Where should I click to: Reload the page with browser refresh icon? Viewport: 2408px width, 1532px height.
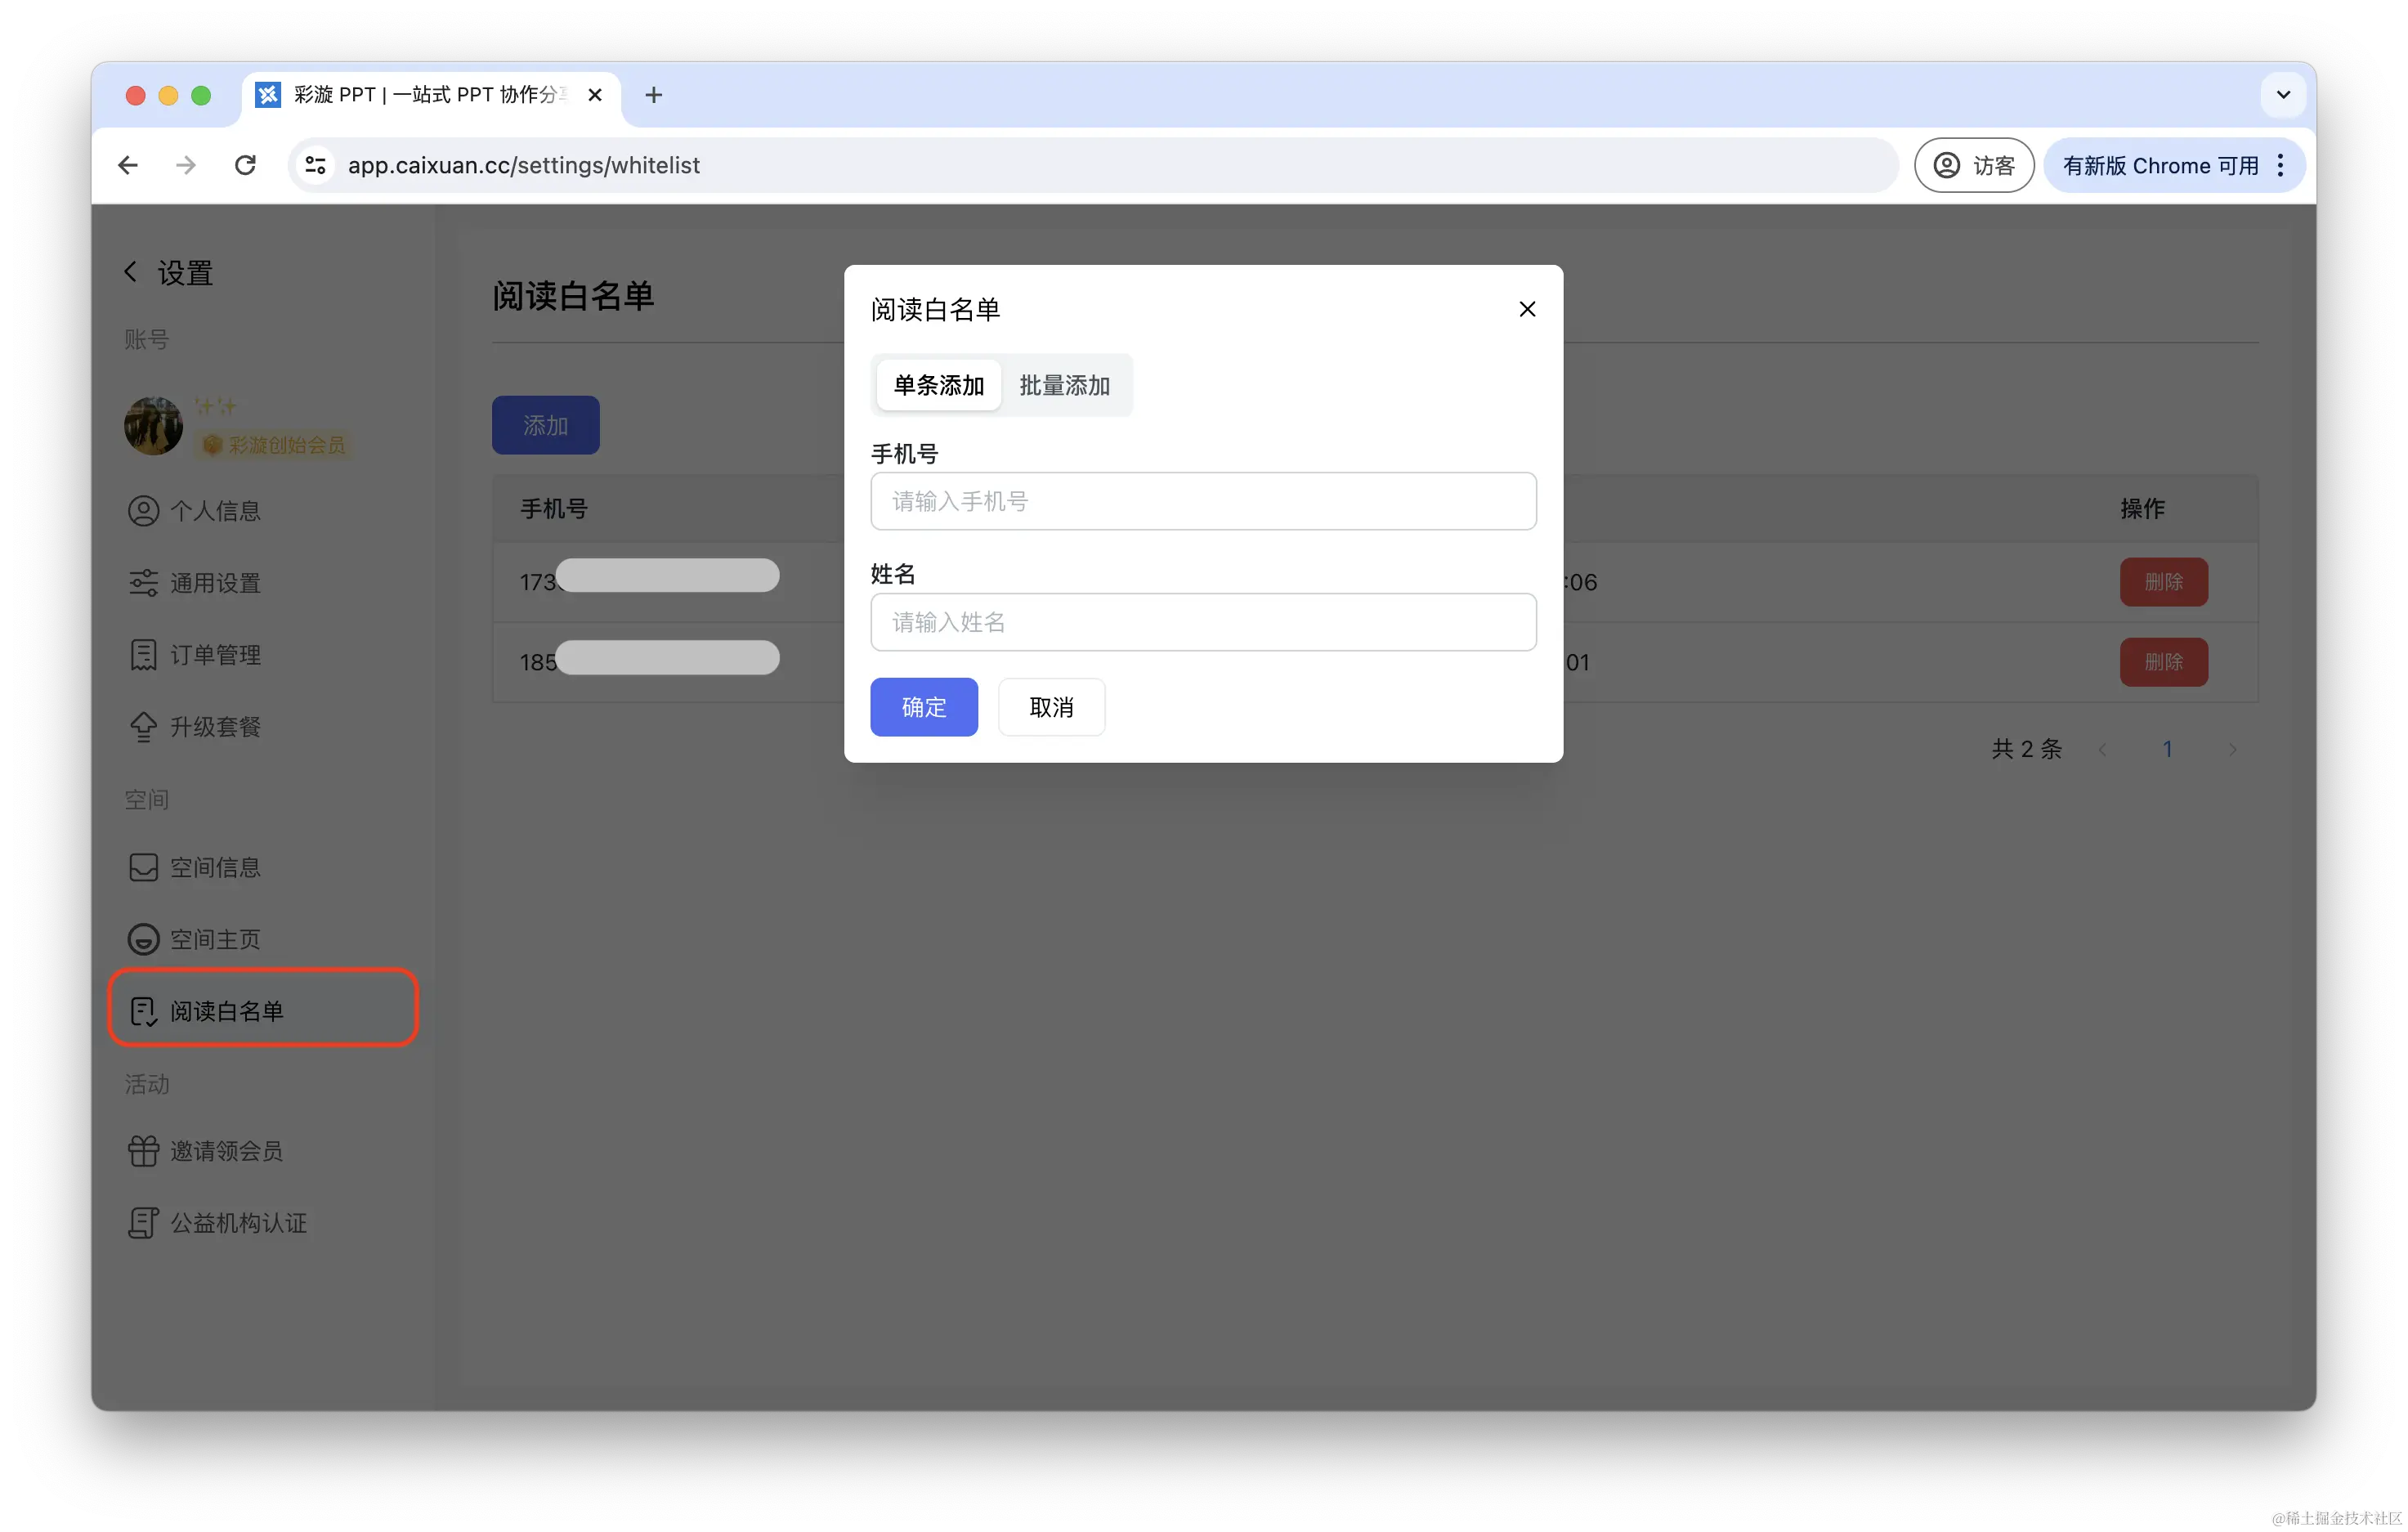point(245,165)
